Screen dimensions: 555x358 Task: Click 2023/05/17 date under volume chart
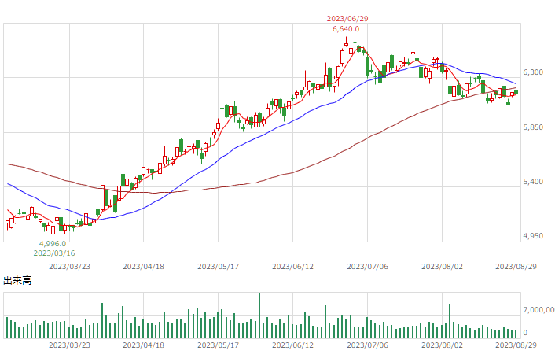pos(218,345)
